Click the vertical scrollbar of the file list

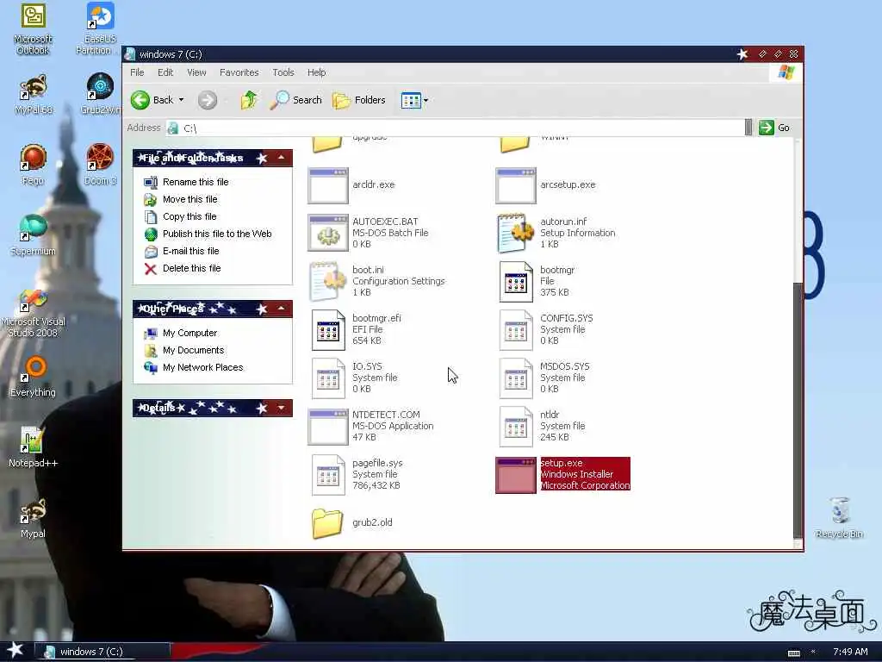(x=797, y=409)
